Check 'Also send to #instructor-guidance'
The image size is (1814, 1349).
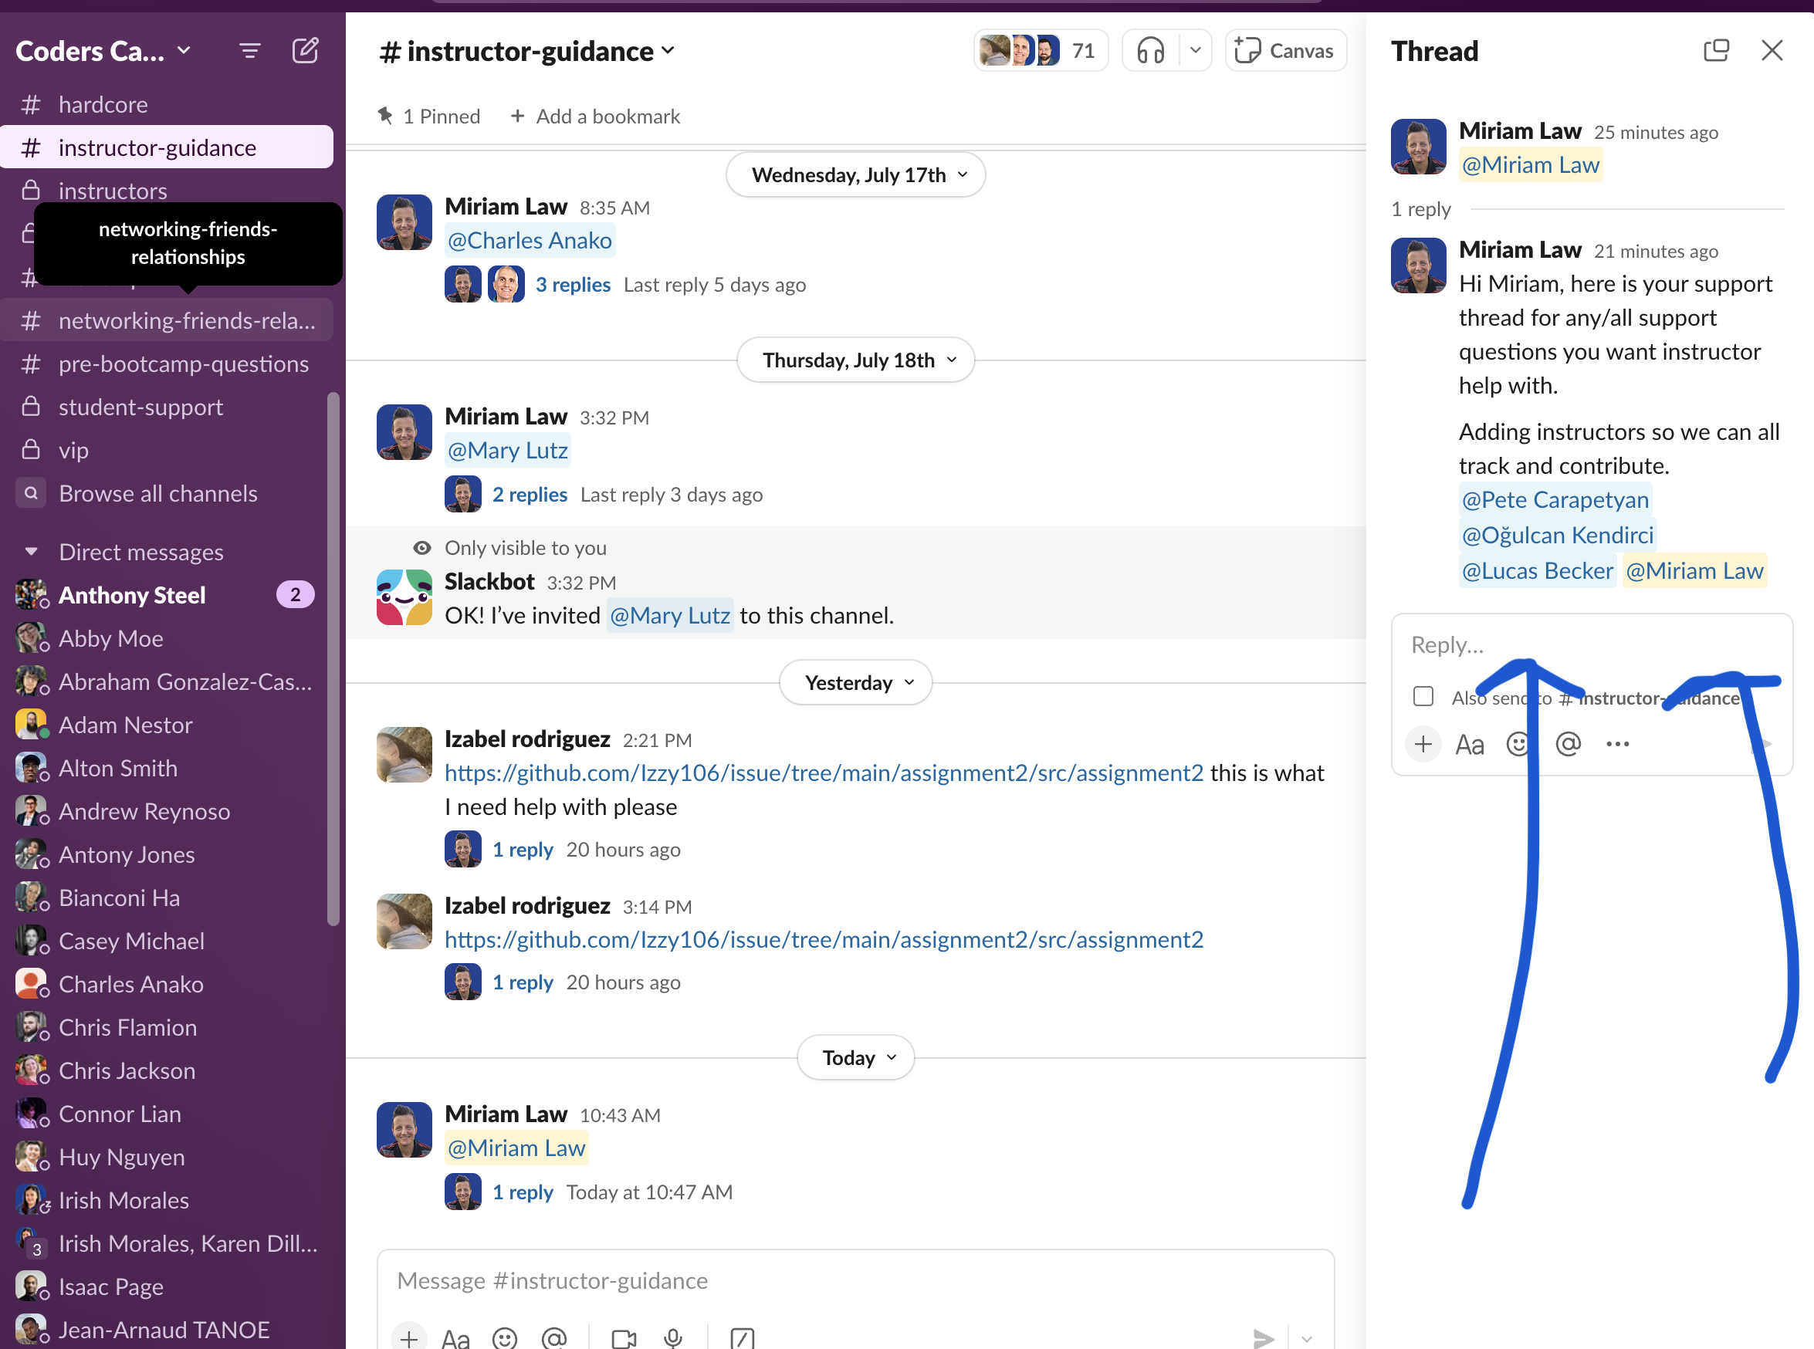point(1423,696)
